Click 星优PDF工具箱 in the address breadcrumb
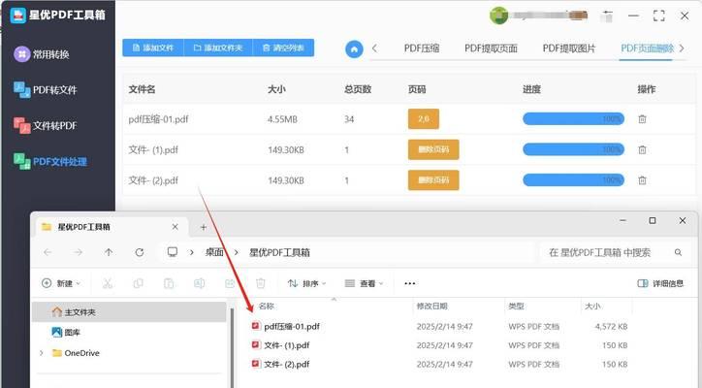The height and width of the screenshot is (388, 702). coord(279,252)
